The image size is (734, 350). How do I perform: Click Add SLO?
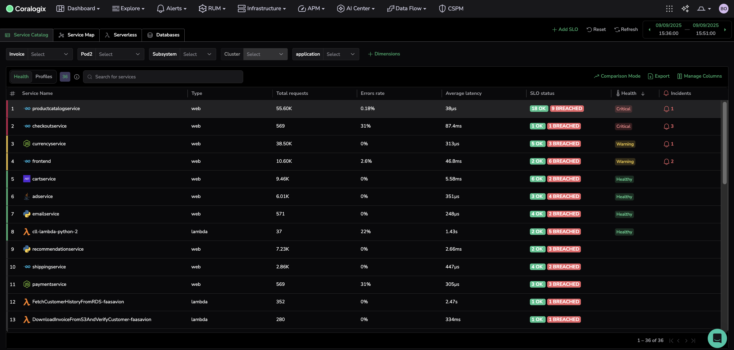point(565,29)
